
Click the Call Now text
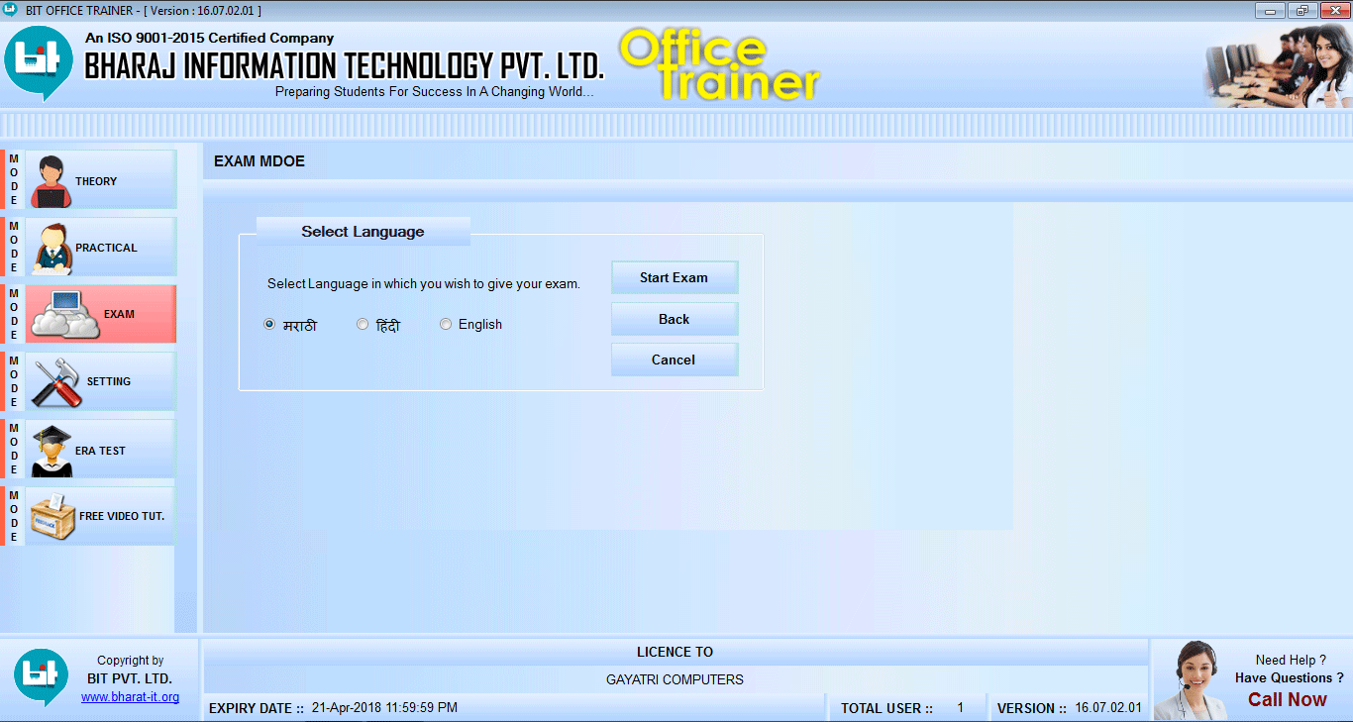pos(1287,699)
